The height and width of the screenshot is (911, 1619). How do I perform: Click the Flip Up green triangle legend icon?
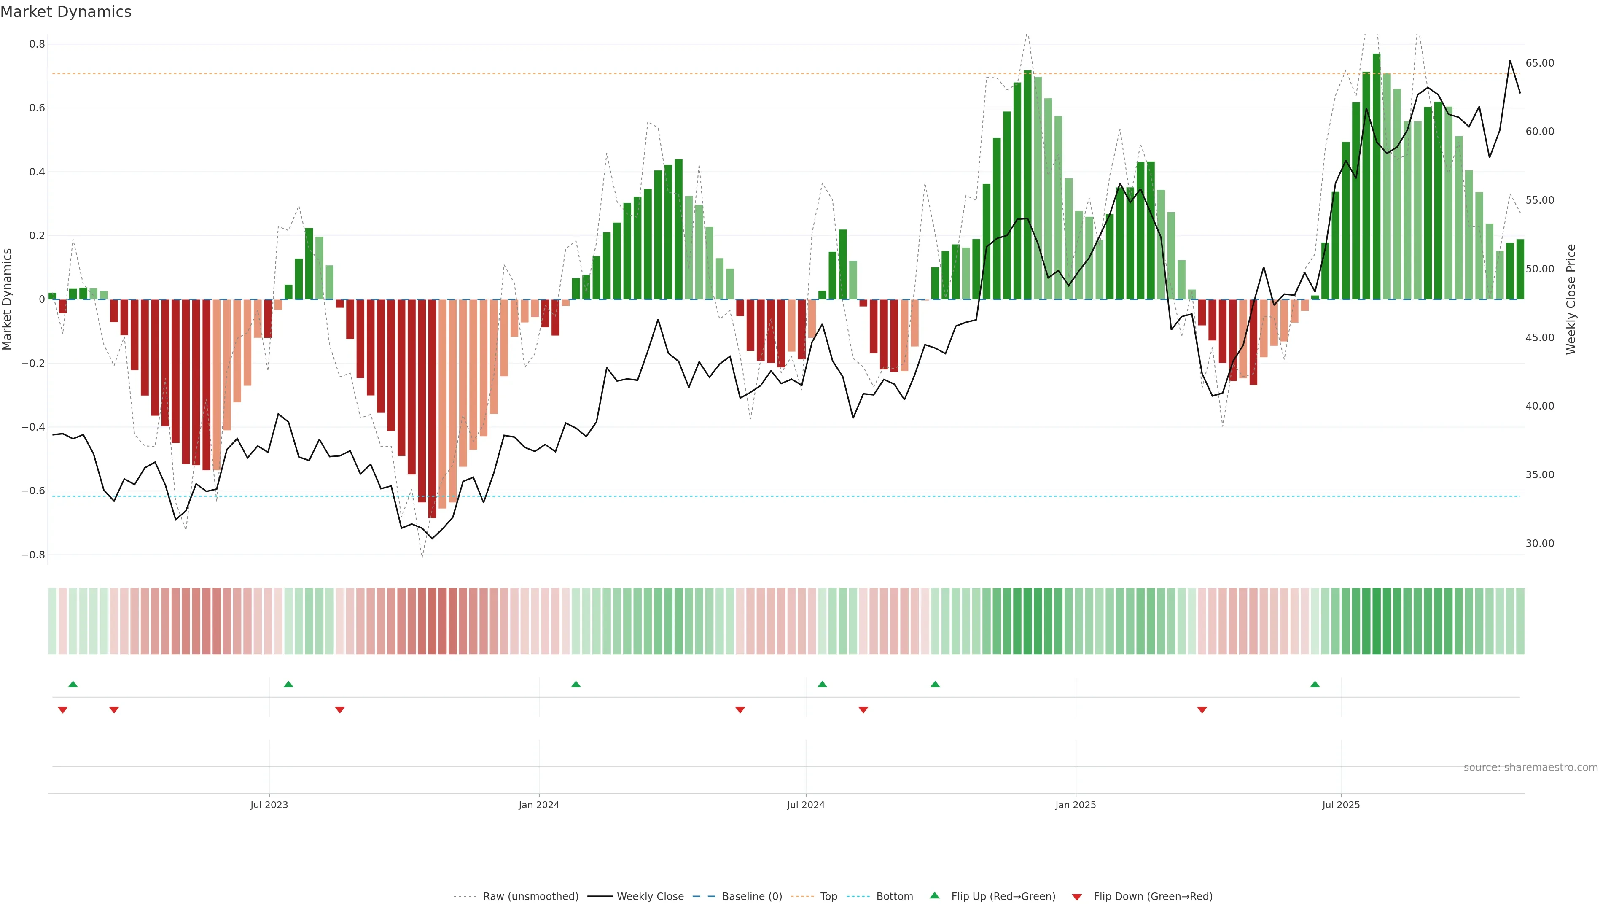pos(934,896)
